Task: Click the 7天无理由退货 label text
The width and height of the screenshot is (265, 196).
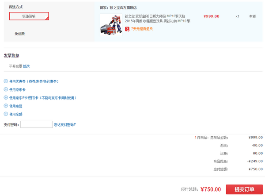Action: (x=142, y=29)
